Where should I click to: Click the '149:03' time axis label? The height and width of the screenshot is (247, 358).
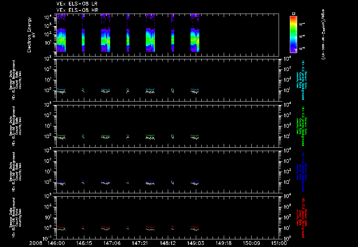pyautogui.click(x=195, y=243)
